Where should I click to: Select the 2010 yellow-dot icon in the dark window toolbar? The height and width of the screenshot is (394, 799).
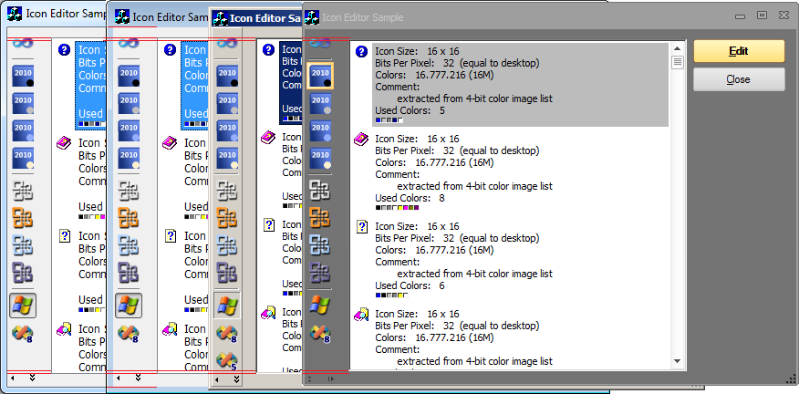(x=320, y=159)
